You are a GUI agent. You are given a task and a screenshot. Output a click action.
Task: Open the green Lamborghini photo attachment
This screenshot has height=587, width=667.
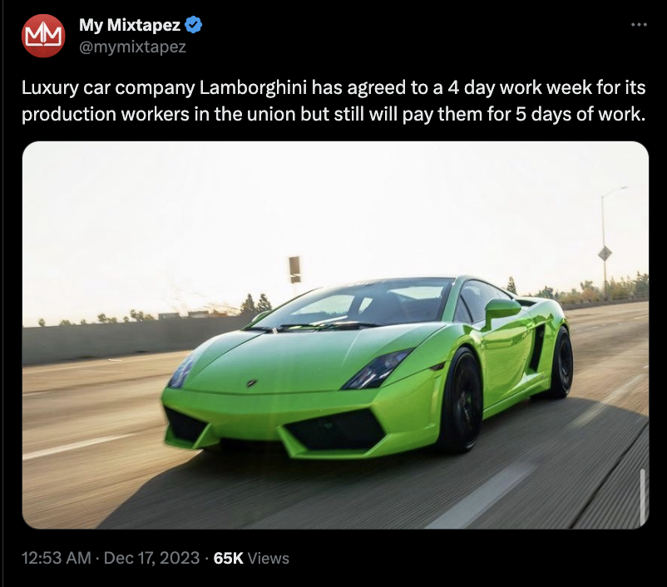pos(335,335)
